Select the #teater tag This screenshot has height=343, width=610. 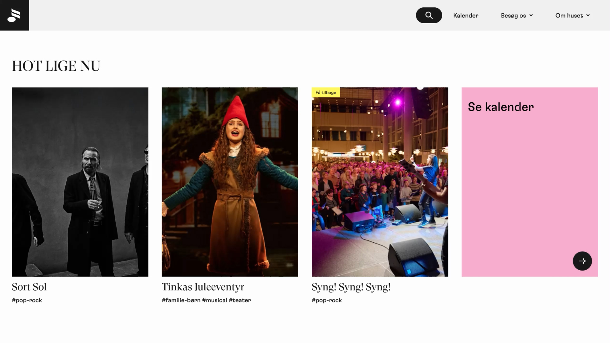point(240,300)
